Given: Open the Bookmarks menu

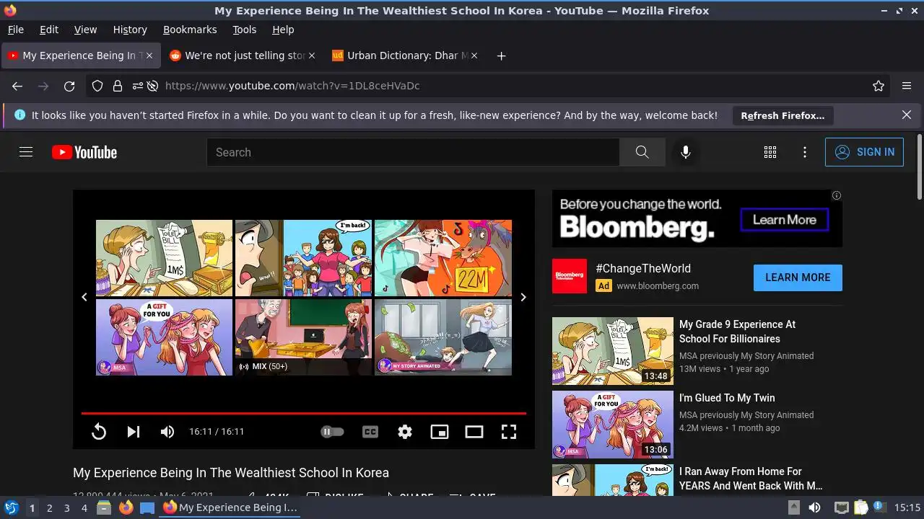Looking at the screenshot, I should pyautogui.click(x=190, y=30).
